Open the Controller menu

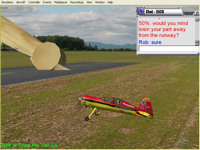(34, 2)
